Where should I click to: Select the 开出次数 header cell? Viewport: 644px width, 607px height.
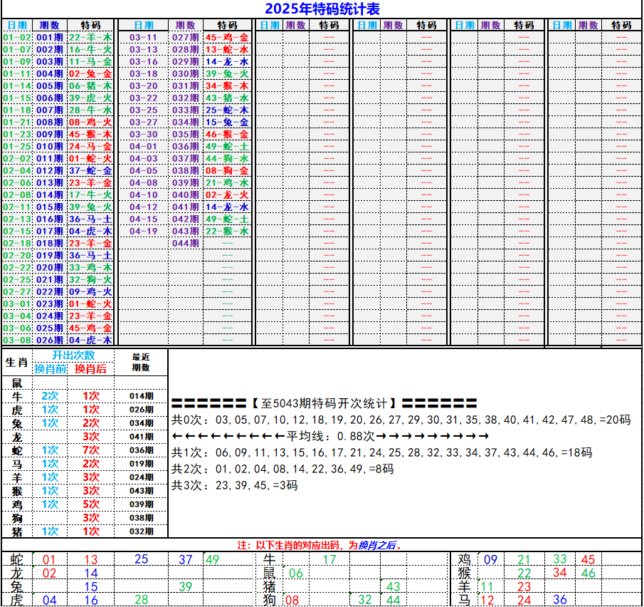click(x=73, y=356)
